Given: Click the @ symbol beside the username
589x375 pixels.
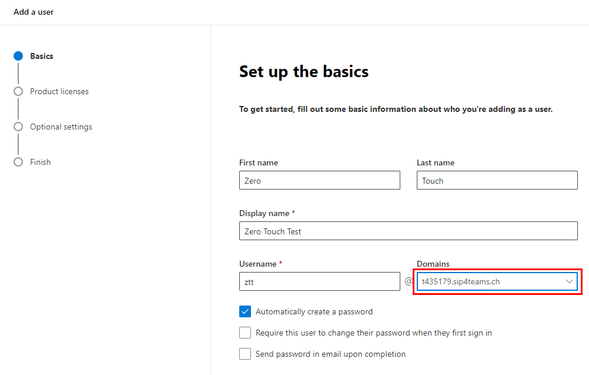Looking at the screenshot, I should pyautogui.click(x=409, y=281).
